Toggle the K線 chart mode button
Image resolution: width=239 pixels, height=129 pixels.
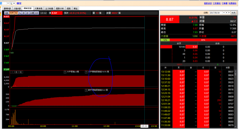click(6, 13)
